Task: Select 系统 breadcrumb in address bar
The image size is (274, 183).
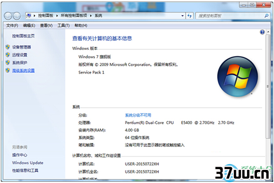Action: (x=98, y=15)
